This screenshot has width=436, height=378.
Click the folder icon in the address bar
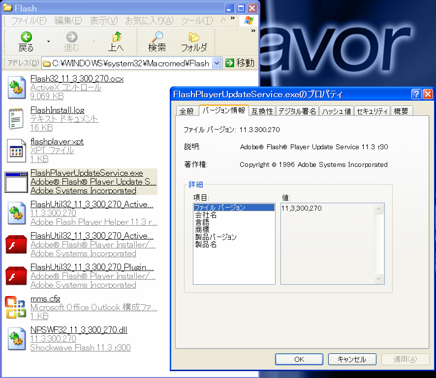[47, 64]
